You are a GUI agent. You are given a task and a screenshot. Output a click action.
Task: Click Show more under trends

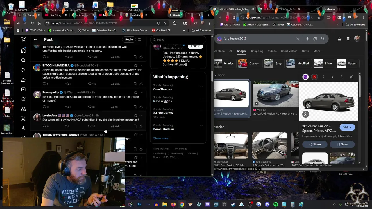click(x=161, y=138)
